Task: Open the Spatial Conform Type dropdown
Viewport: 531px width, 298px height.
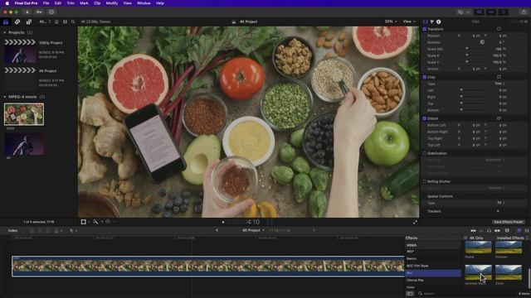Action: tap(501, 203)
